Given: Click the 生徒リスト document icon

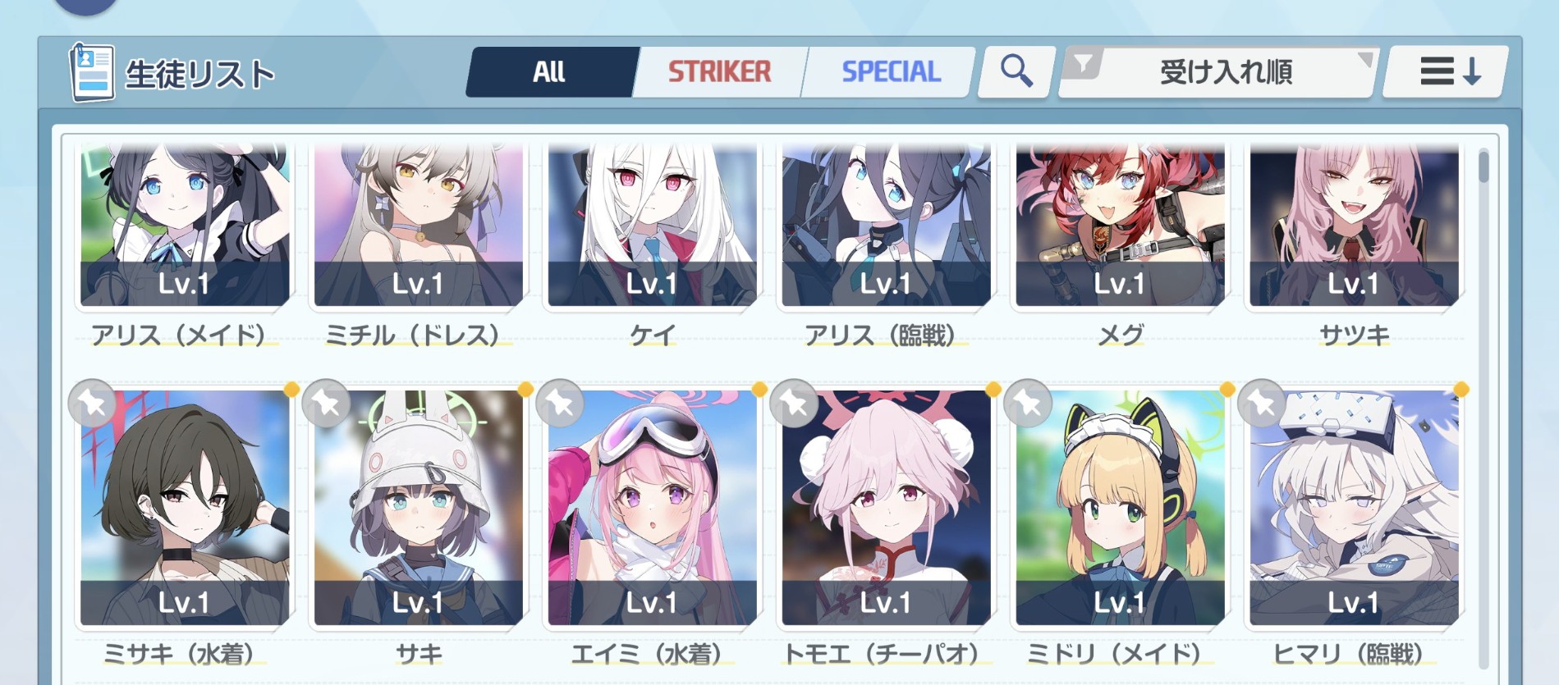Looking at the screenshot, I should pos(91,72).
